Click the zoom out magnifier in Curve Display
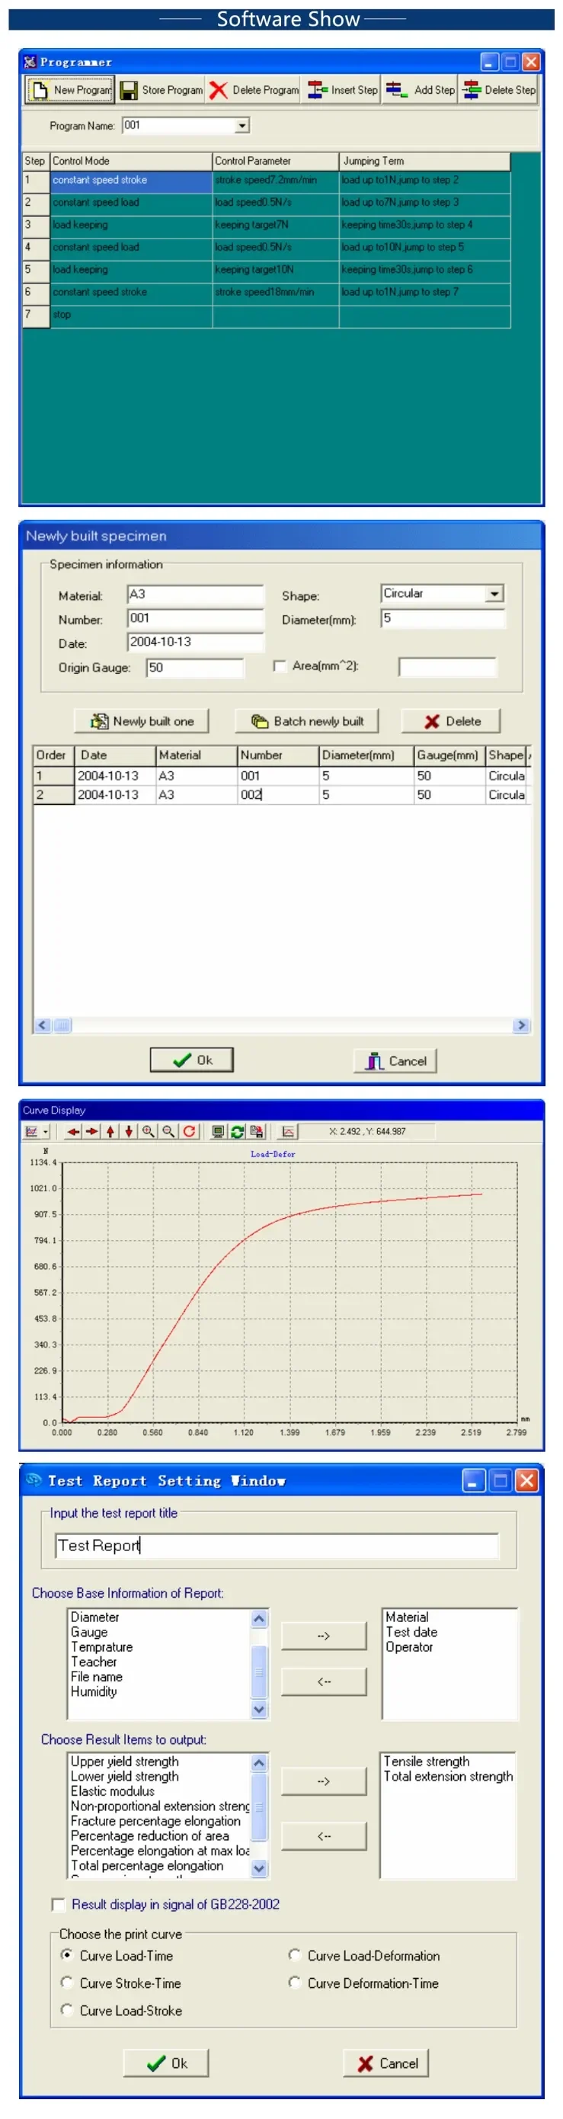 tap(168, 1131)
